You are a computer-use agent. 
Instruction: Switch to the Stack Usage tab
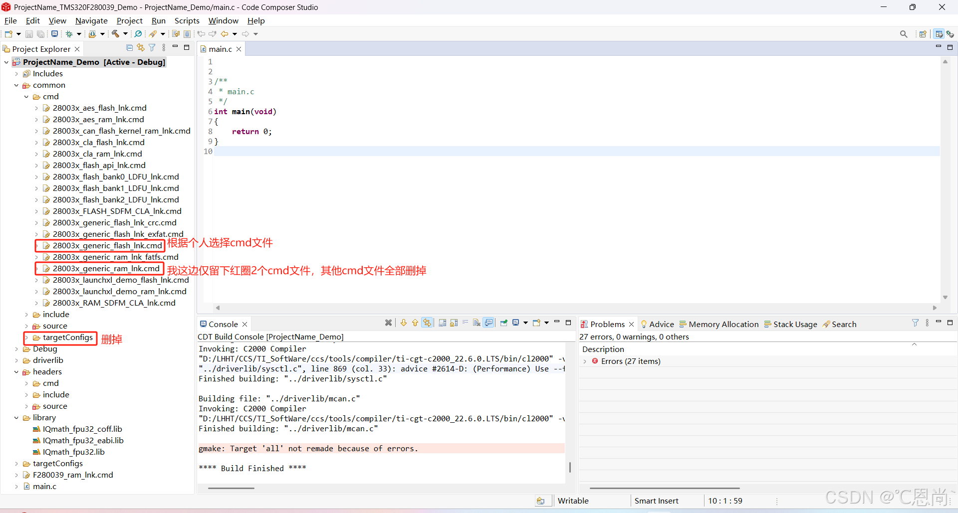click(x=791, y=324)
